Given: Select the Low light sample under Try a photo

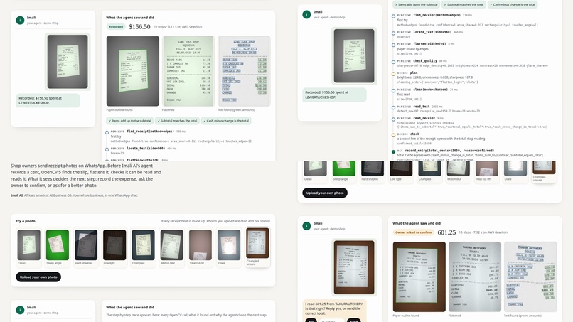Looking at the screenshot, I should click(x=114, y=247).
